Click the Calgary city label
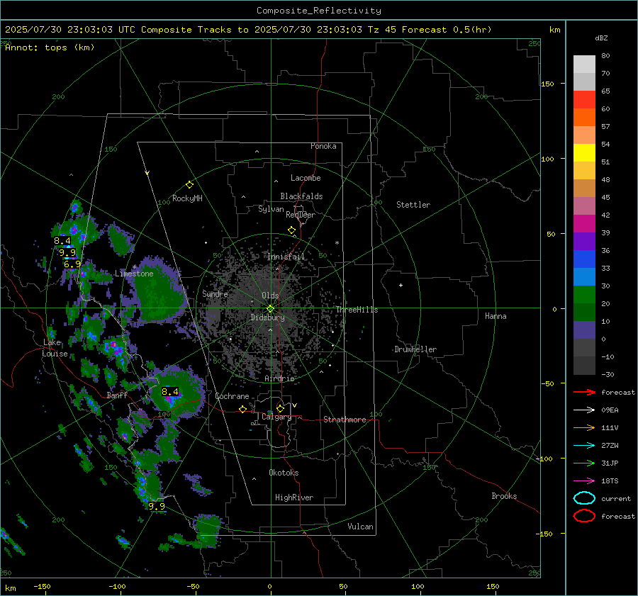The width and height of the screenshot is (638, 596). click(276, 417)
